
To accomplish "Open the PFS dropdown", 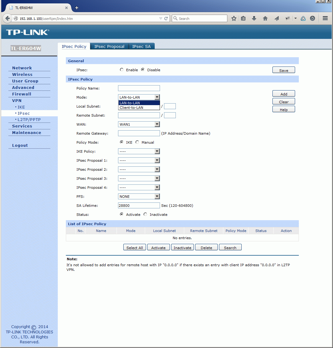I will pos(139,197).
